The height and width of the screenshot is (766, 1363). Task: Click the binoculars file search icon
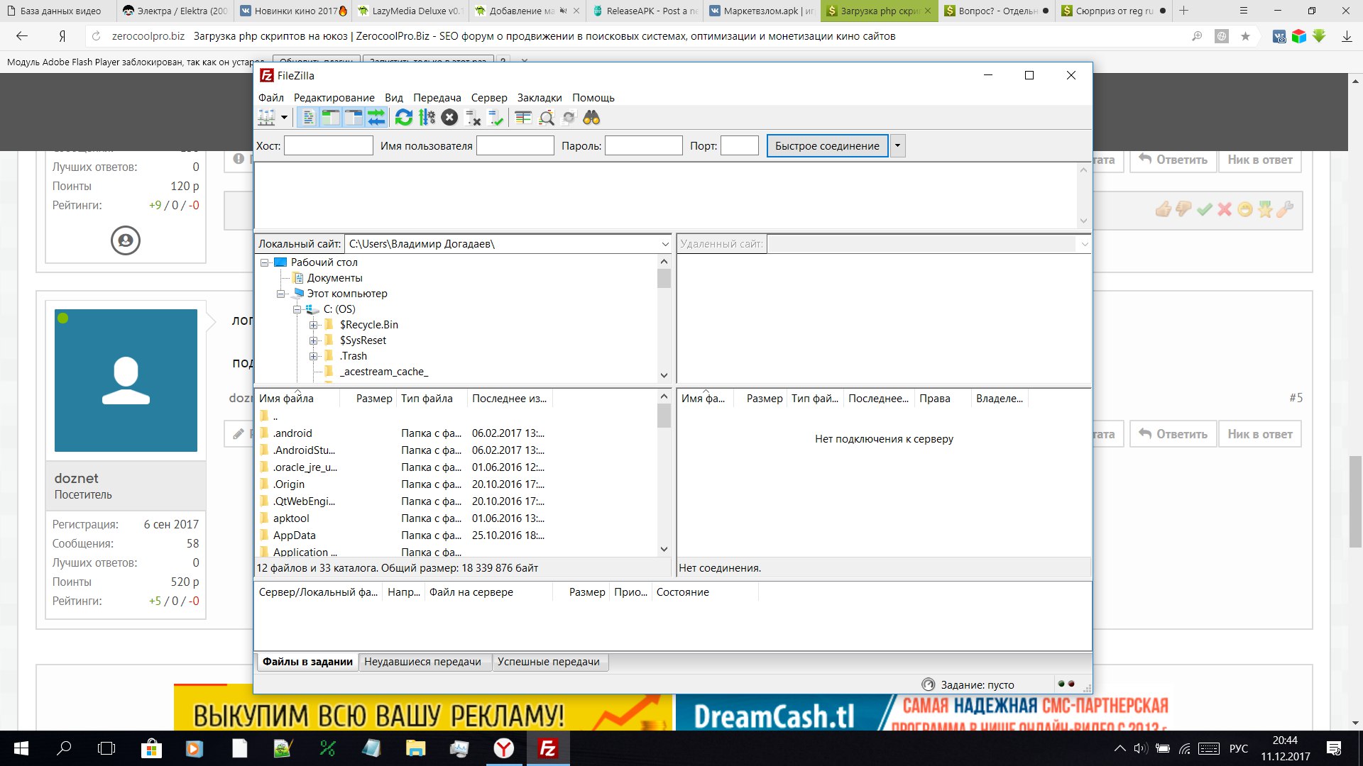click(x=591, y=118)
